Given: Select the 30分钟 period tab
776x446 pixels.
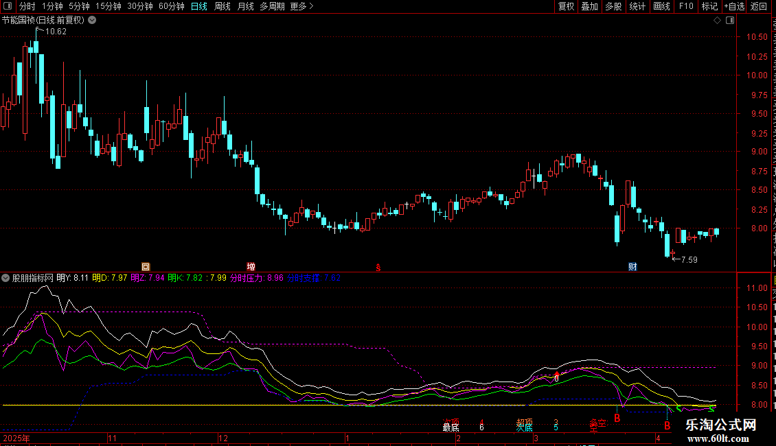Looking at the screenshot, I should [139, 6].
